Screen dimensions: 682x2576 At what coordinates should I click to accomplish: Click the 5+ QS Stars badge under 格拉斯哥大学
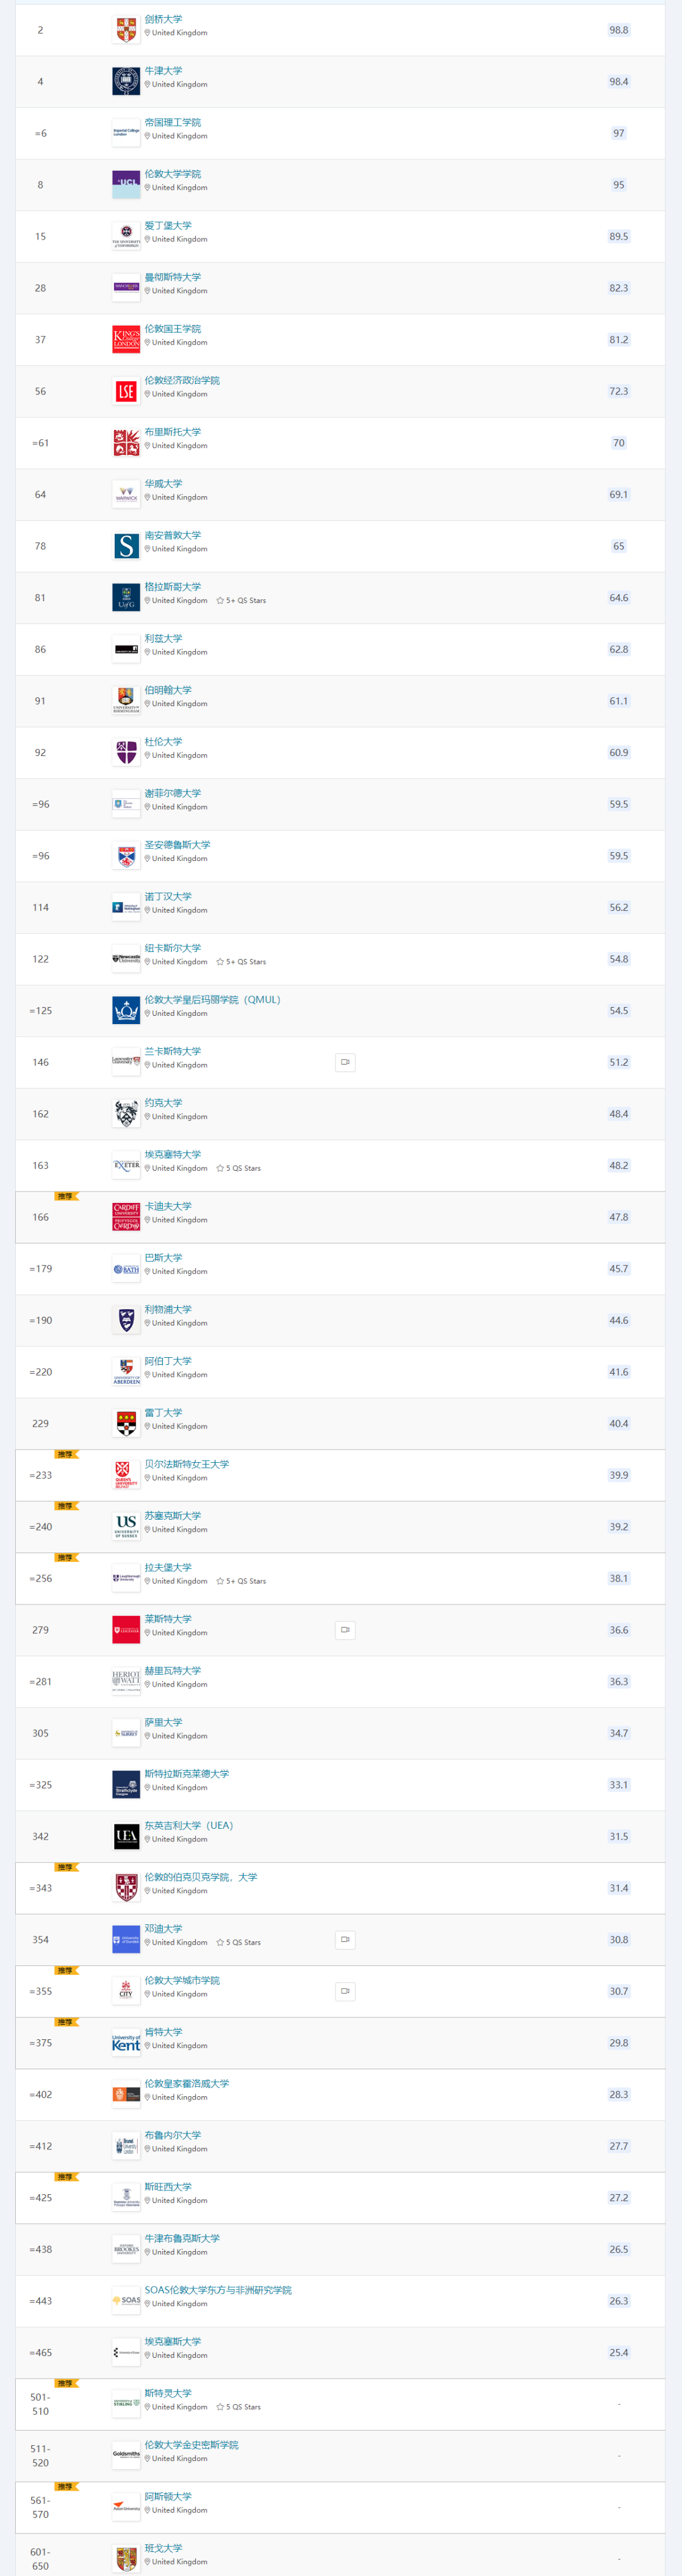tap(242, 601)
